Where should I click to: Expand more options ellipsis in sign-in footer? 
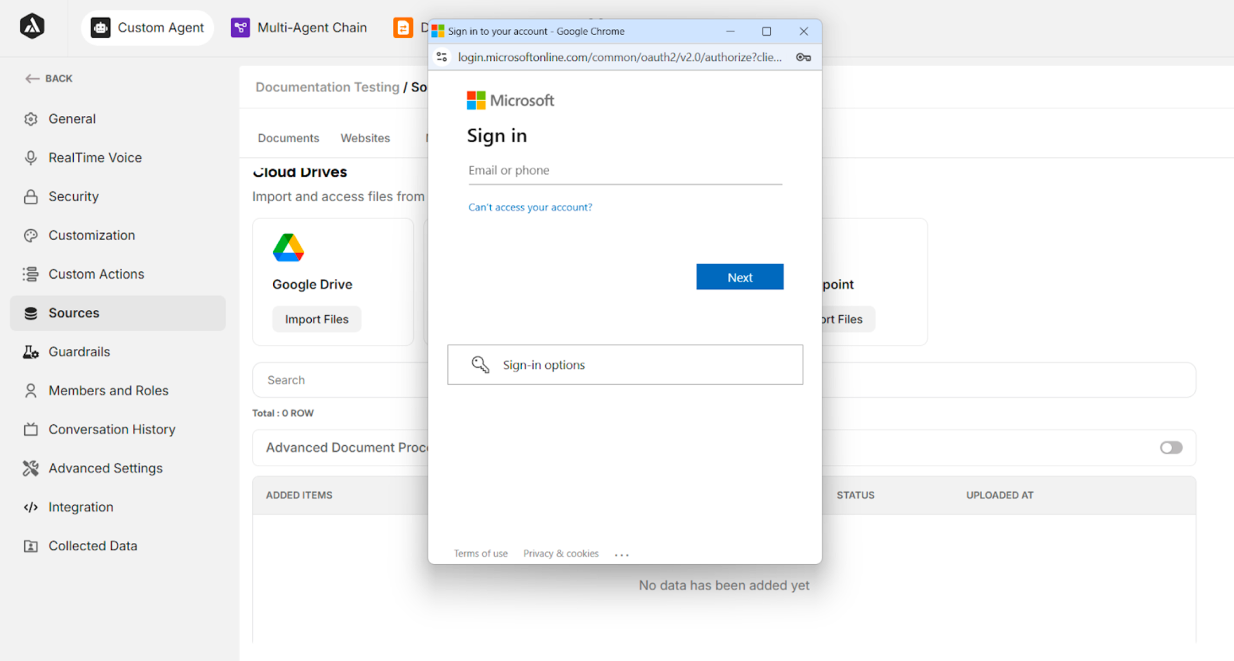coord(621,554)
